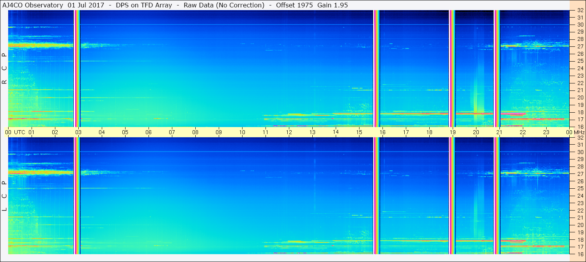Viewport: 586px width, 262px height.
Task: Click the '11' hour label on the time axis
Action: 266,132
